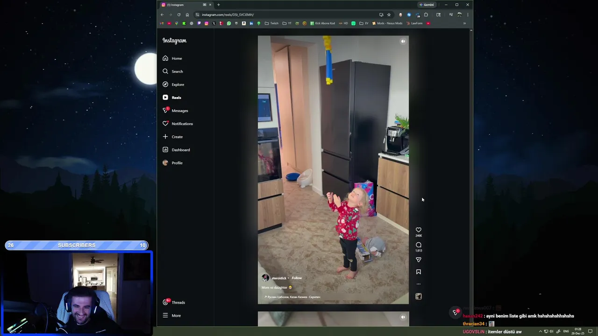Open a new browser tab

click(218, 5)
